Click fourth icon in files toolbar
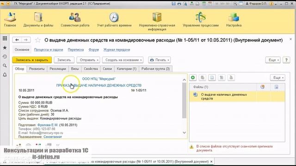Image resolution: width=296 pixels, height=166 pixels. (222, 77)
